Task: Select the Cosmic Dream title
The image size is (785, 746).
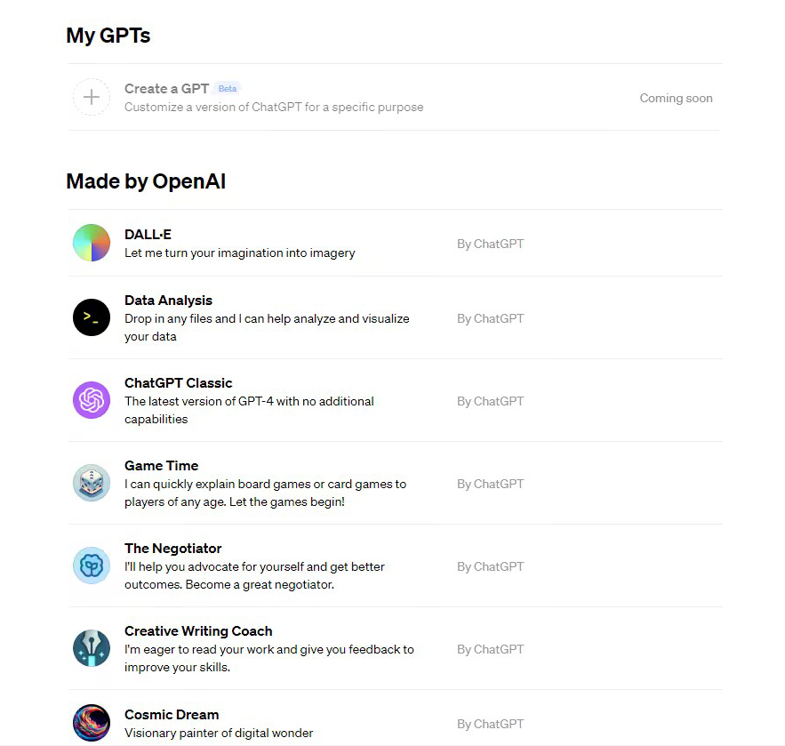Action: click(172, 715)
